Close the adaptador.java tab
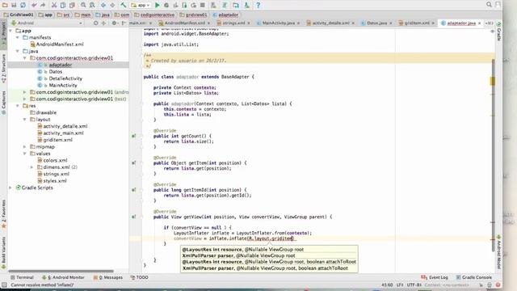Screen dimensions: 517x291 (479, 23)
